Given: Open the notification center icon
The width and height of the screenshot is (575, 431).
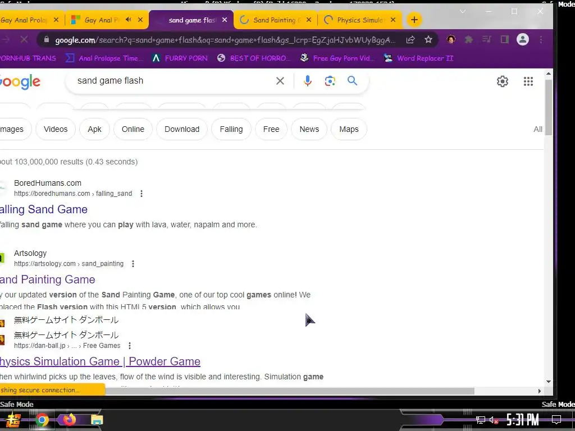Looking at the screenshot, I should (x=556, y=420).
